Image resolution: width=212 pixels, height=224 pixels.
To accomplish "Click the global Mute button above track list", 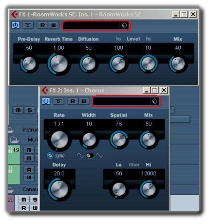I will pos(18,110).
